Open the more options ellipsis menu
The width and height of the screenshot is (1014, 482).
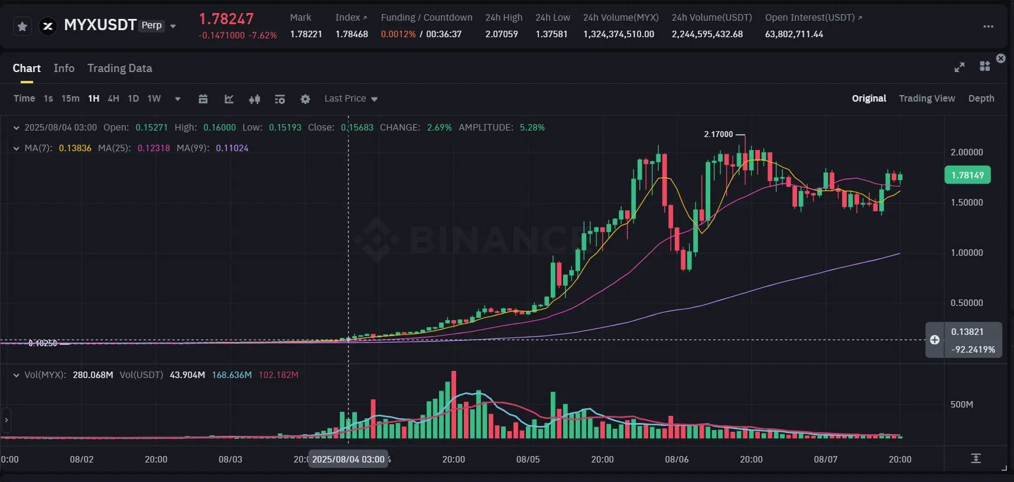tap(987, 26)
